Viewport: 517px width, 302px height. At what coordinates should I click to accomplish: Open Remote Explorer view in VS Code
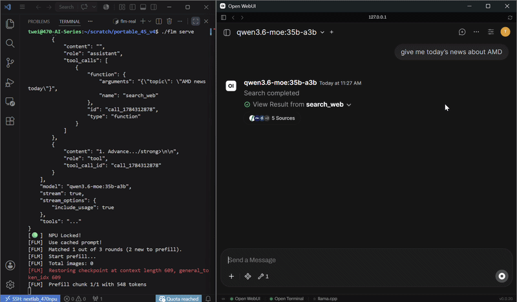coord(10,102)
